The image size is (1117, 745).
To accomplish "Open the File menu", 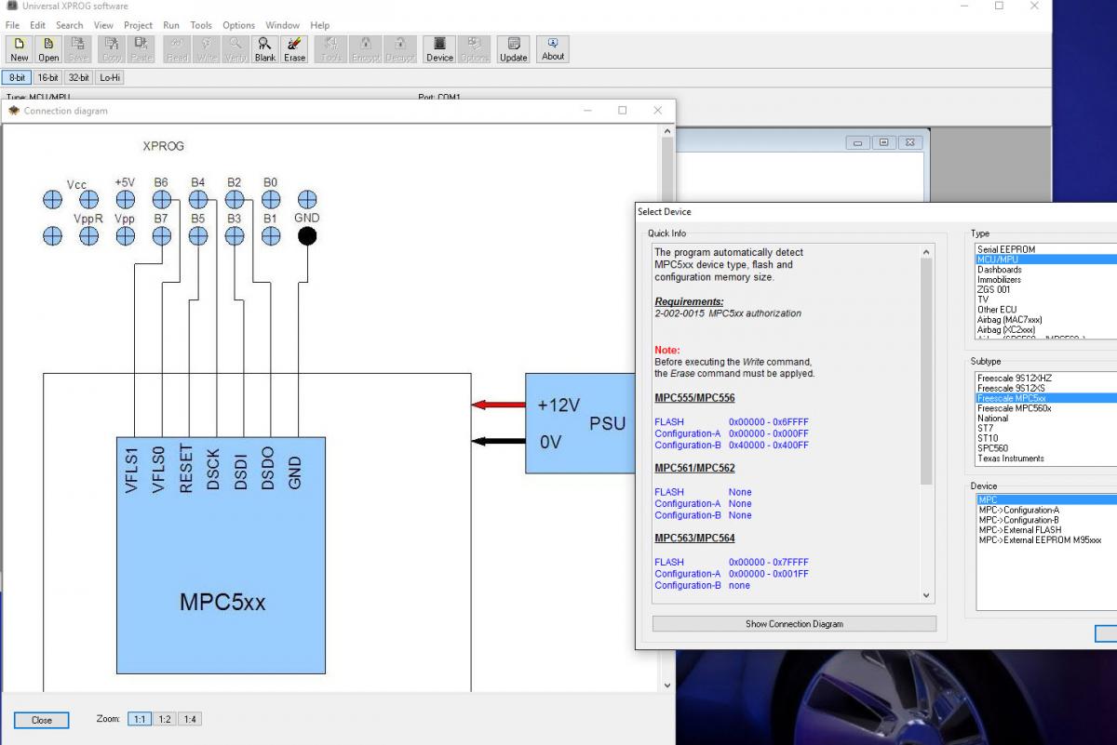I will pos(12,25).
